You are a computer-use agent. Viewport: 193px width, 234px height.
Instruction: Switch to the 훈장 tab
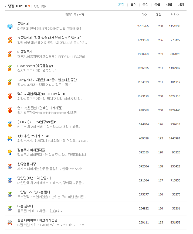[x=121, y=5]
